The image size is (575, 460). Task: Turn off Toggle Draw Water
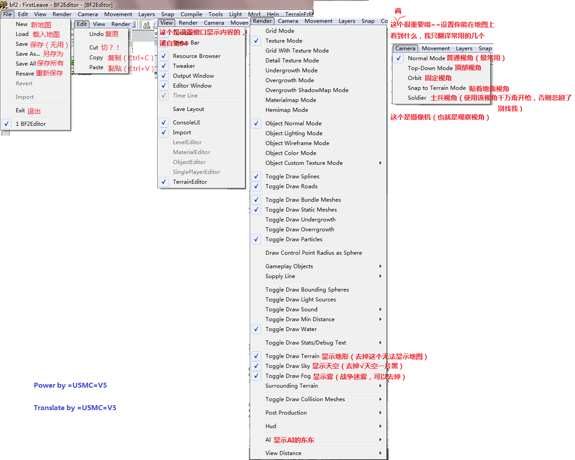(x=318, y=329)
